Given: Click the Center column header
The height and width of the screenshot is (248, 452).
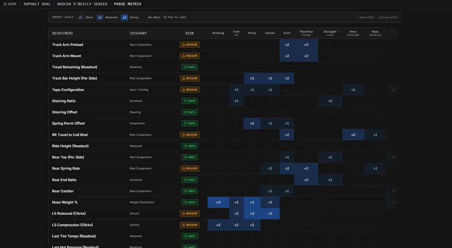Looking at the screenshot, I should click(x=270, y=33).
